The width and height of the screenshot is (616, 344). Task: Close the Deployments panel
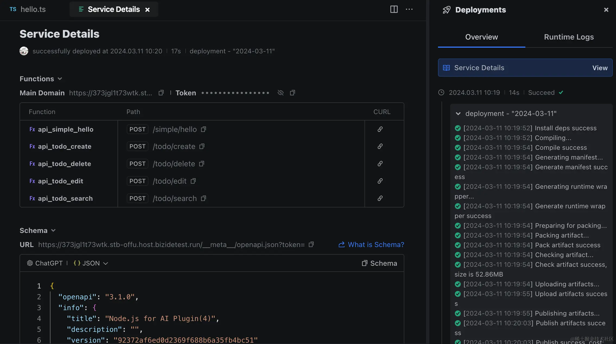(606, 9)
